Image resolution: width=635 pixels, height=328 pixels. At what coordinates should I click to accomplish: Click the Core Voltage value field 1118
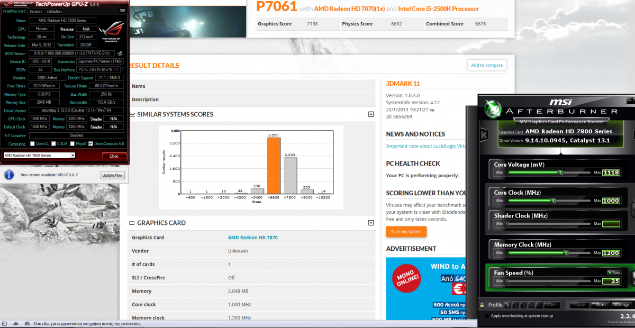(x=611, y=173)
